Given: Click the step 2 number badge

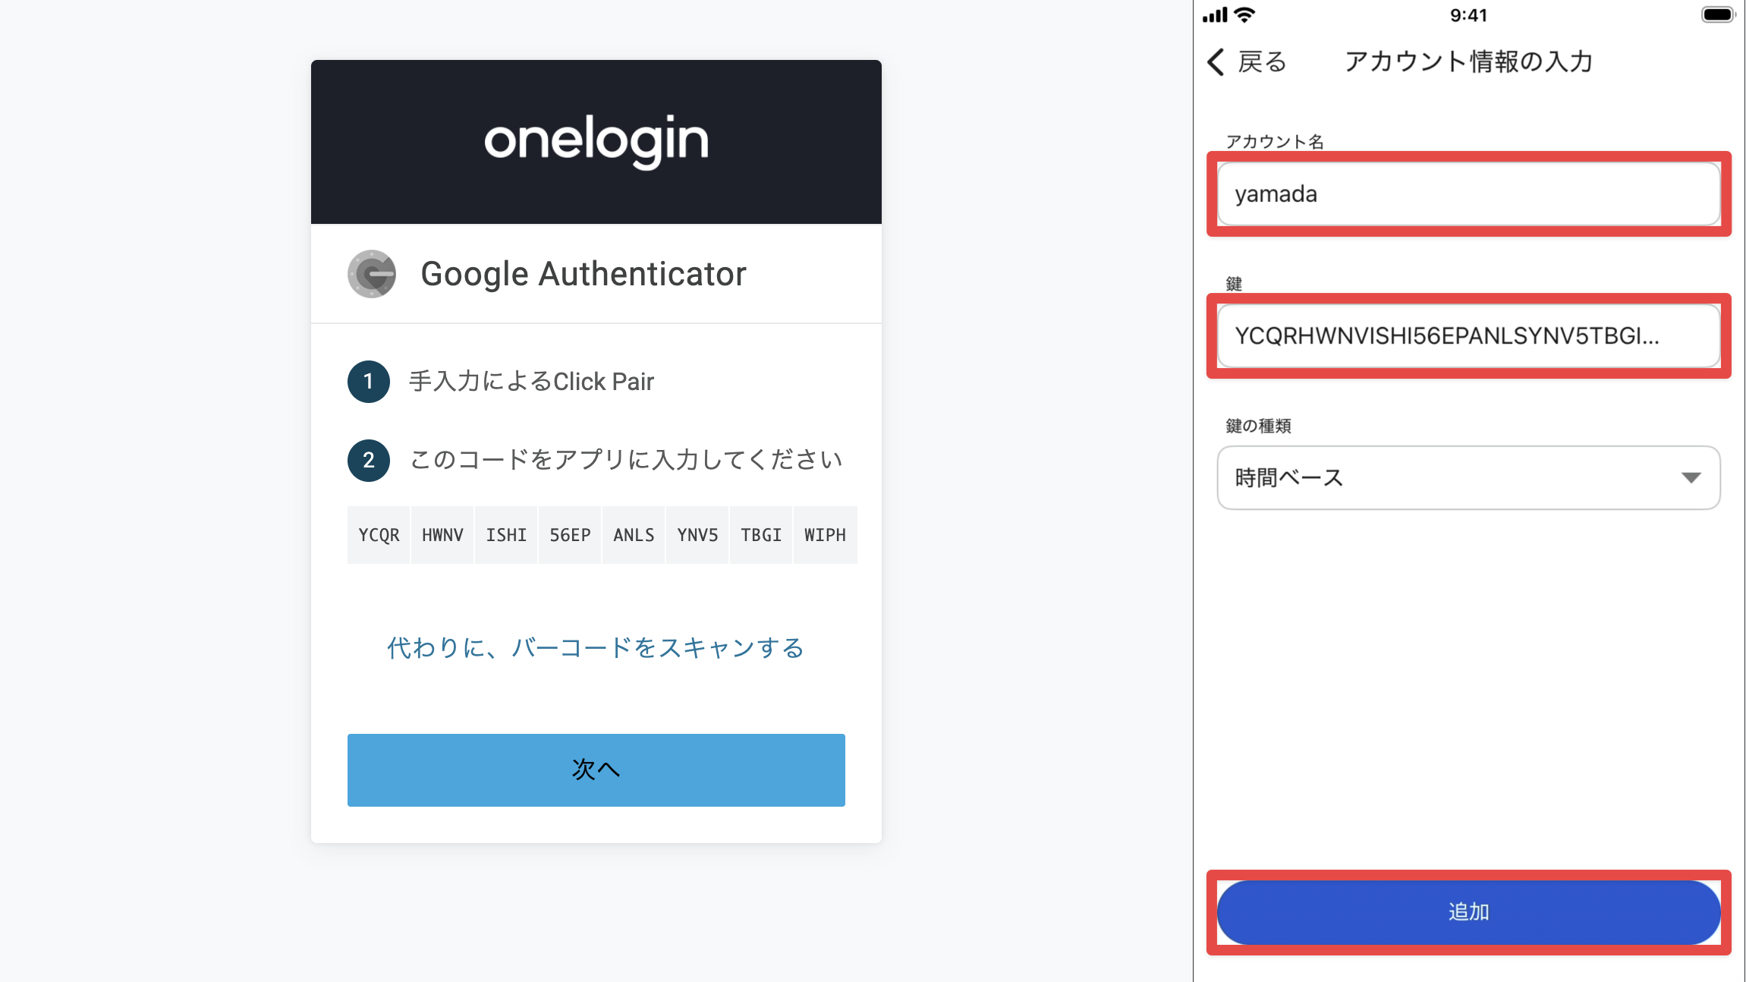Looking at the screenshot, I should point(369,461).
